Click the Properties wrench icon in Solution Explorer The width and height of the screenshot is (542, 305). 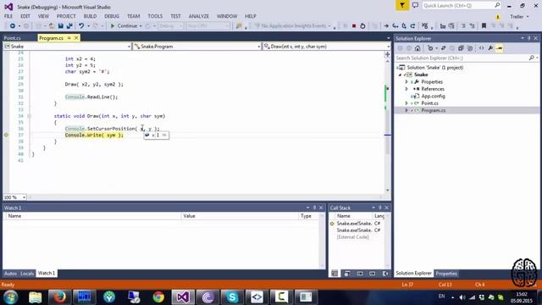tap(490, 48)
